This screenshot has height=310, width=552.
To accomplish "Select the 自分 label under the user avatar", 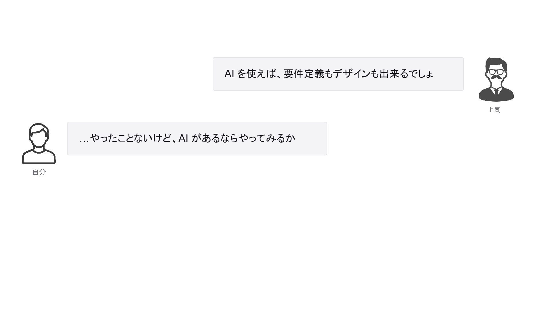I will point(39,172).
